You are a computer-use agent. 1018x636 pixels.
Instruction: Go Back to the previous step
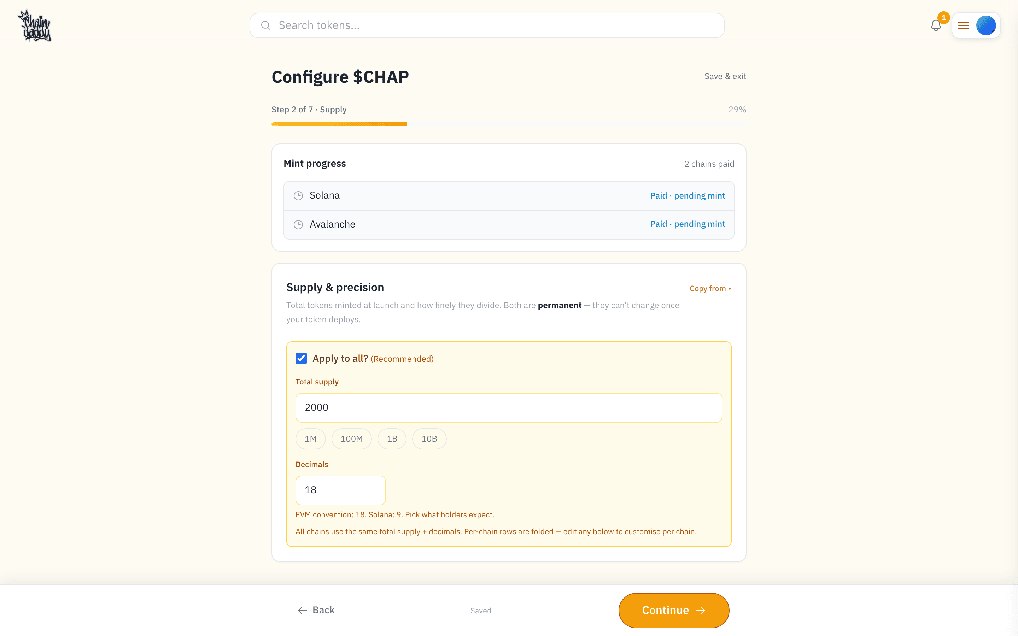316,610
